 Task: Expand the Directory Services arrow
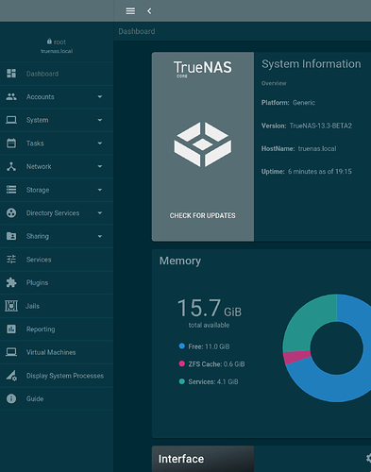click(x=100, y=213)
